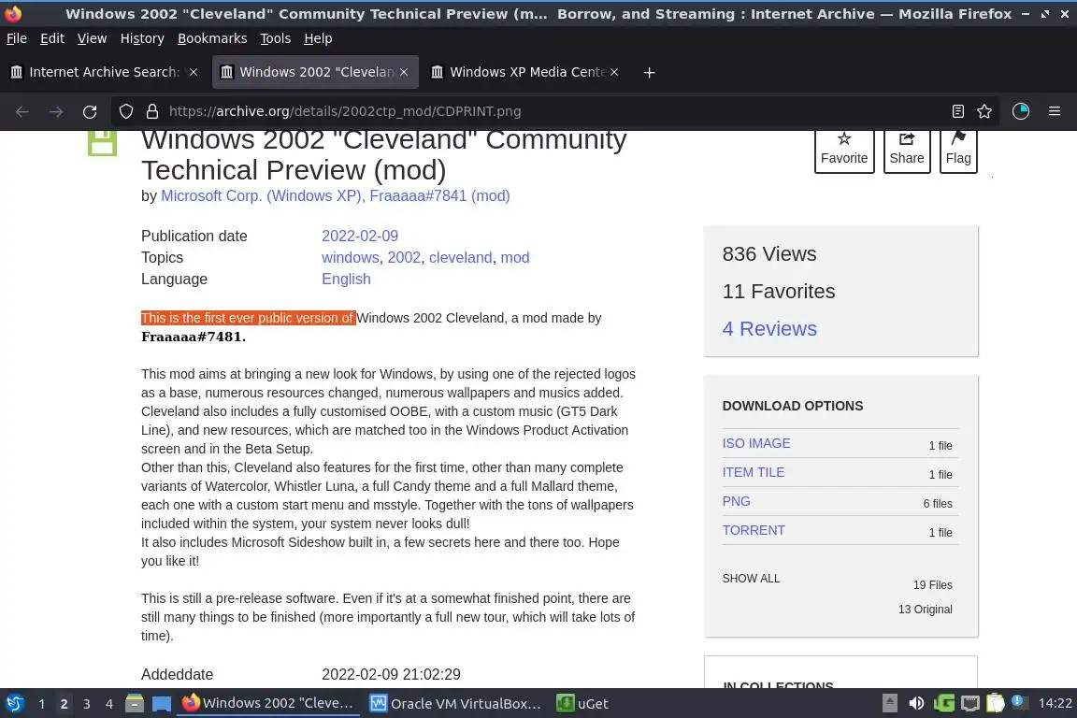Click the removable media eject tray icon

click(x=889, y=703)
